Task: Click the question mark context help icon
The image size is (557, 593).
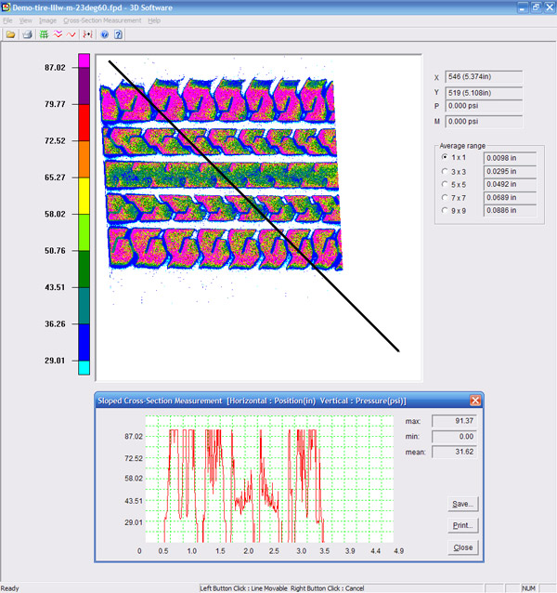Action: [118, 34]
